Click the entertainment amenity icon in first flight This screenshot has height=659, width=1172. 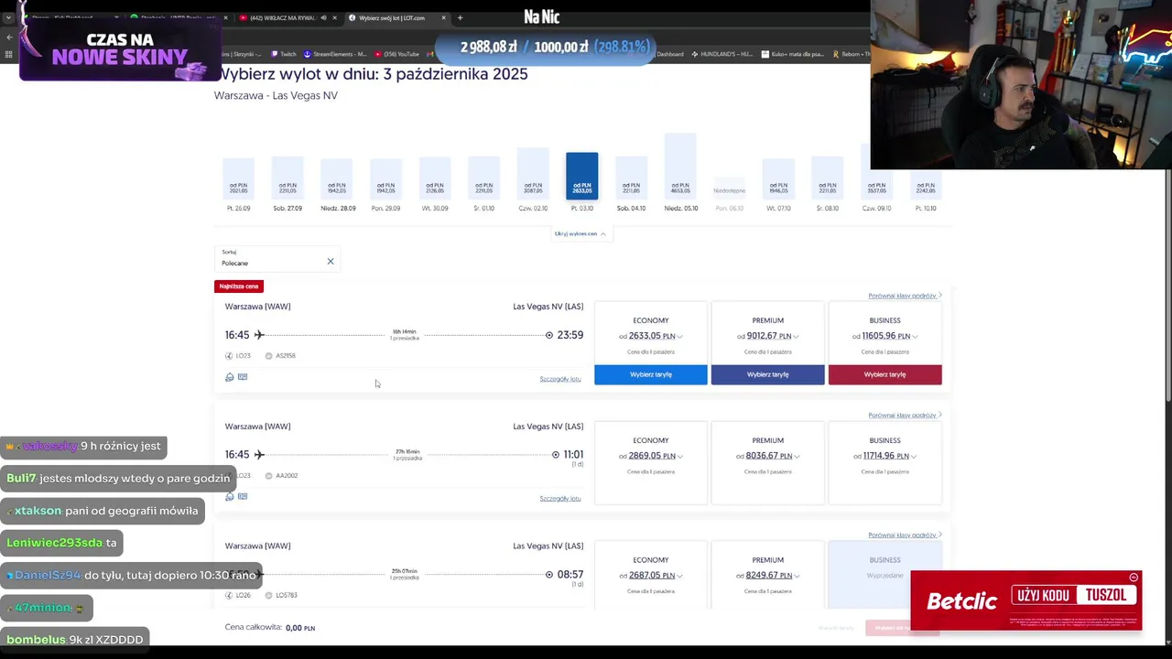coord(243,377)
